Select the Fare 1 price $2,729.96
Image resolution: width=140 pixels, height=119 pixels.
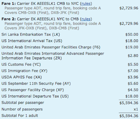click(129, 8)
